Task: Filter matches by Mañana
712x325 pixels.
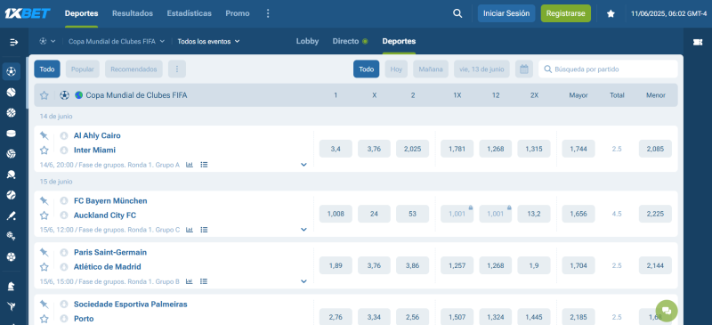Action: point(431,69)
